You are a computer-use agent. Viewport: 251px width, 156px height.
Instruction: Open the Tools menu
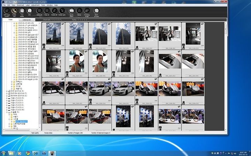click(x=43, y=5)
